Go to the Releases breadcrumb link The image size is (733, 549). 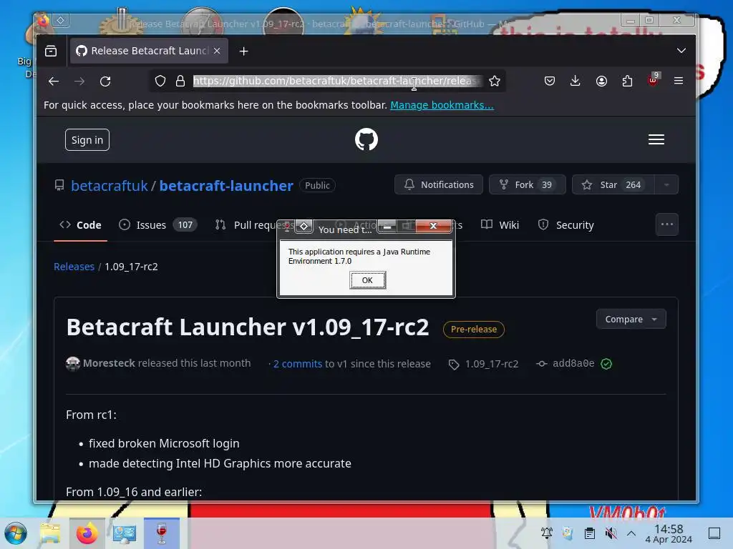[74, 267]
